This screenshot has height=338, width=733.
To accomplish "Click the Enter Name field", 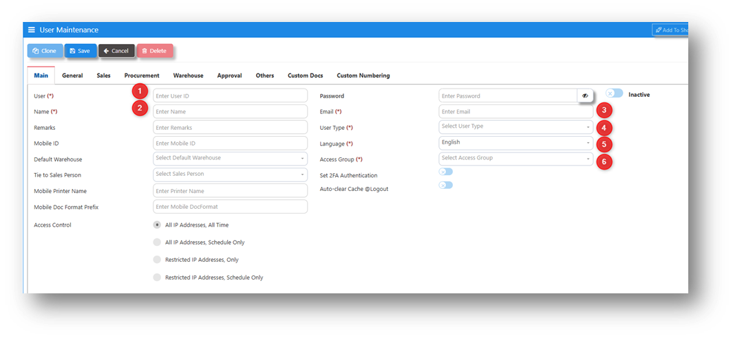I will (x=230, y=111).
